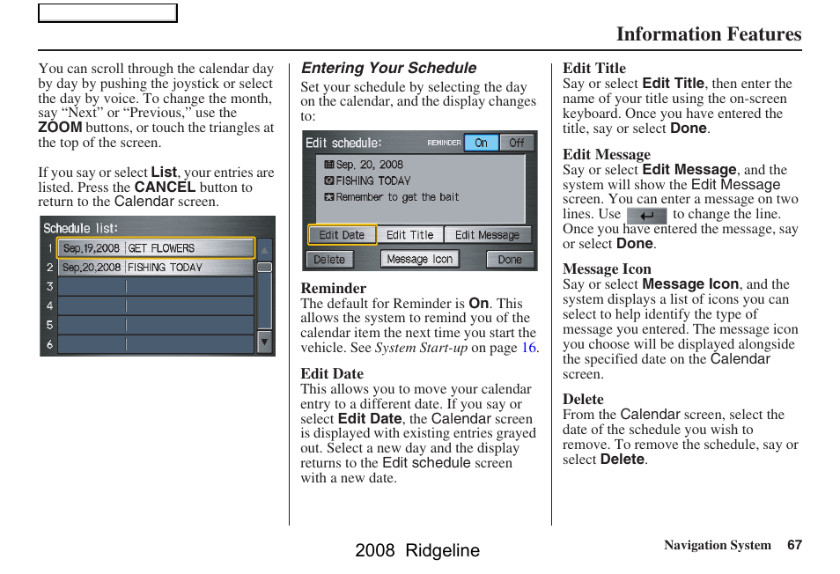Select schedule row Sep.20,2008 FISHING TODAY

point(155,267)
